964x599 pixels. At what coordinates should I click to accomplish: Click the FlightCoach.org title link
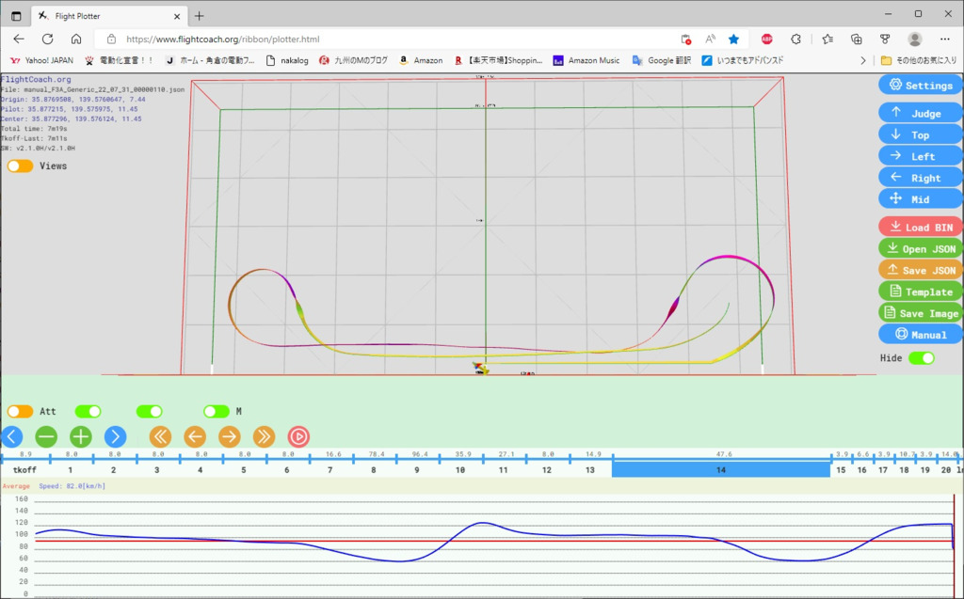36,79
